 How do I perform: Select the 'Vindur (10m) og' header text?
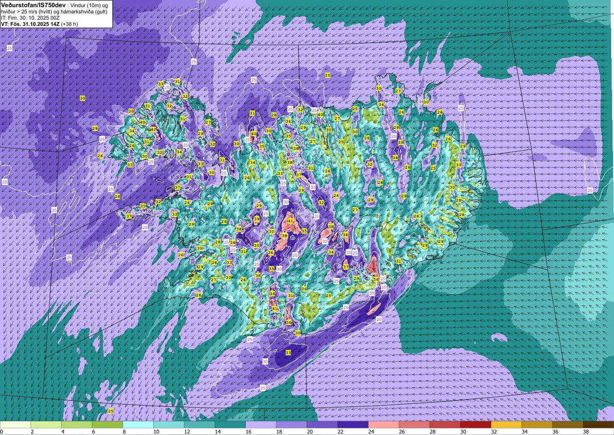(90, 5)
